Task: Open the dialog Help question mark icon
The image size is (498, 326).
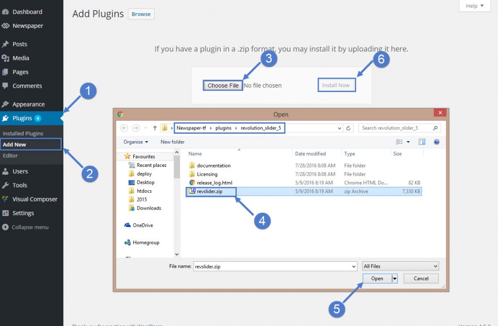Action: click(x=436, y=142)
